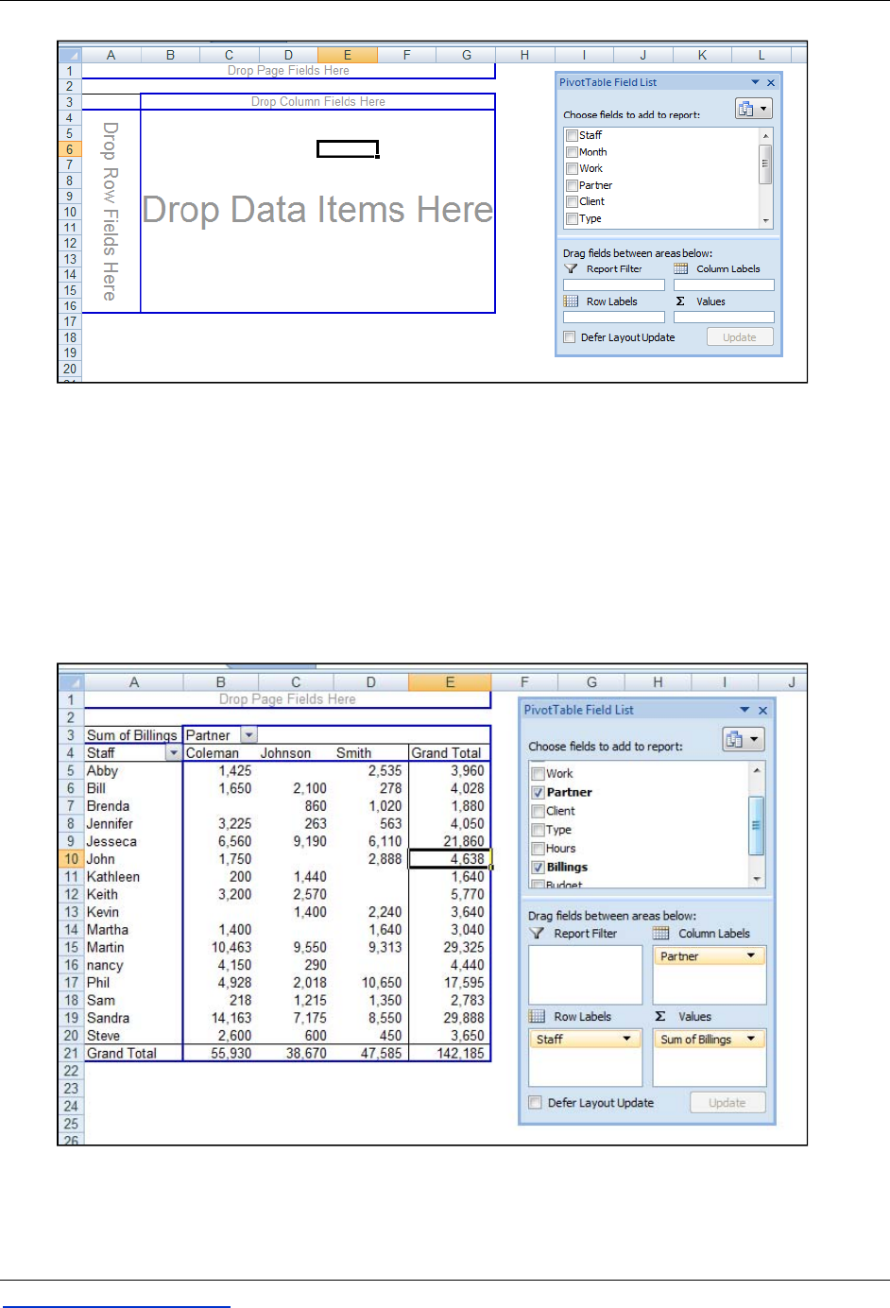Screen dimensions: 890x1308
Task: Open field list layout button above checked Partner
Action: pos(743,739)
